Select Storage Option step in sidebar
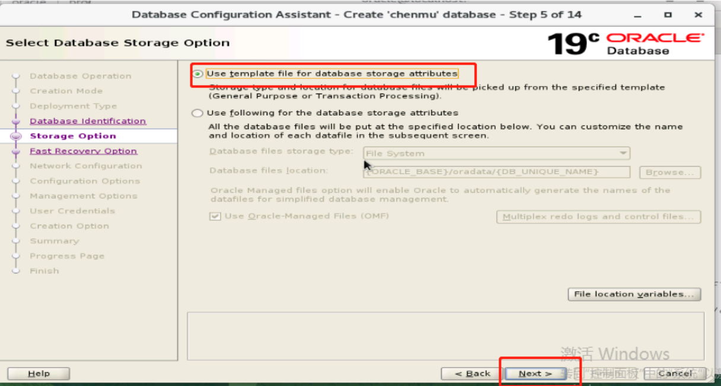The image size is (721, 386). pos(73,136)
